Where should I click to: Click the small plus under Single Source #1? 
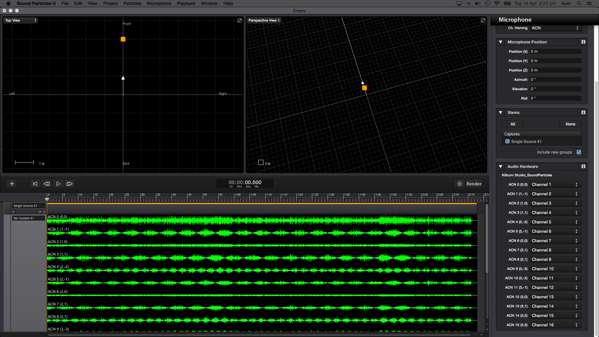[13, 212]
